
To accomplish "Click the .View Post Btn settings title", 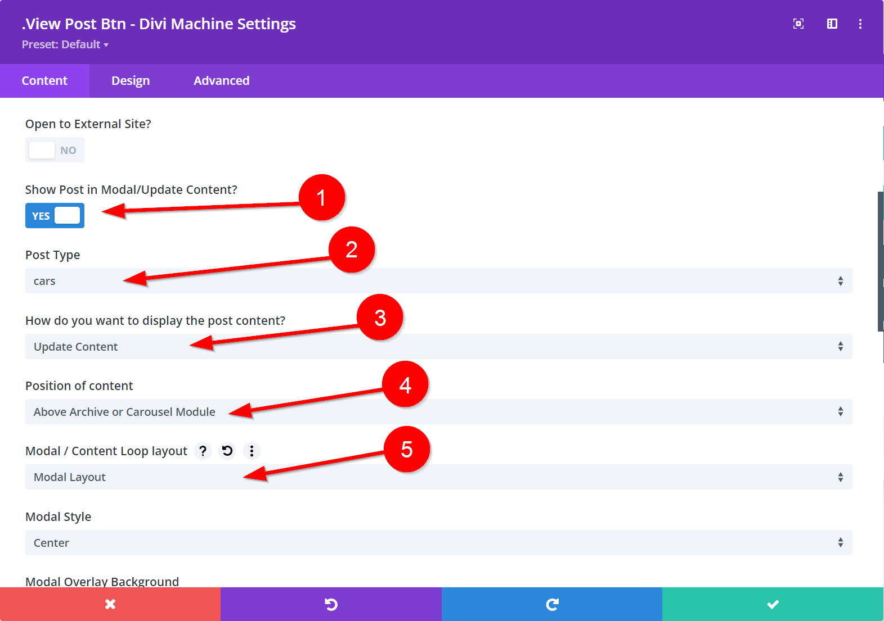I will coord(159,24).
